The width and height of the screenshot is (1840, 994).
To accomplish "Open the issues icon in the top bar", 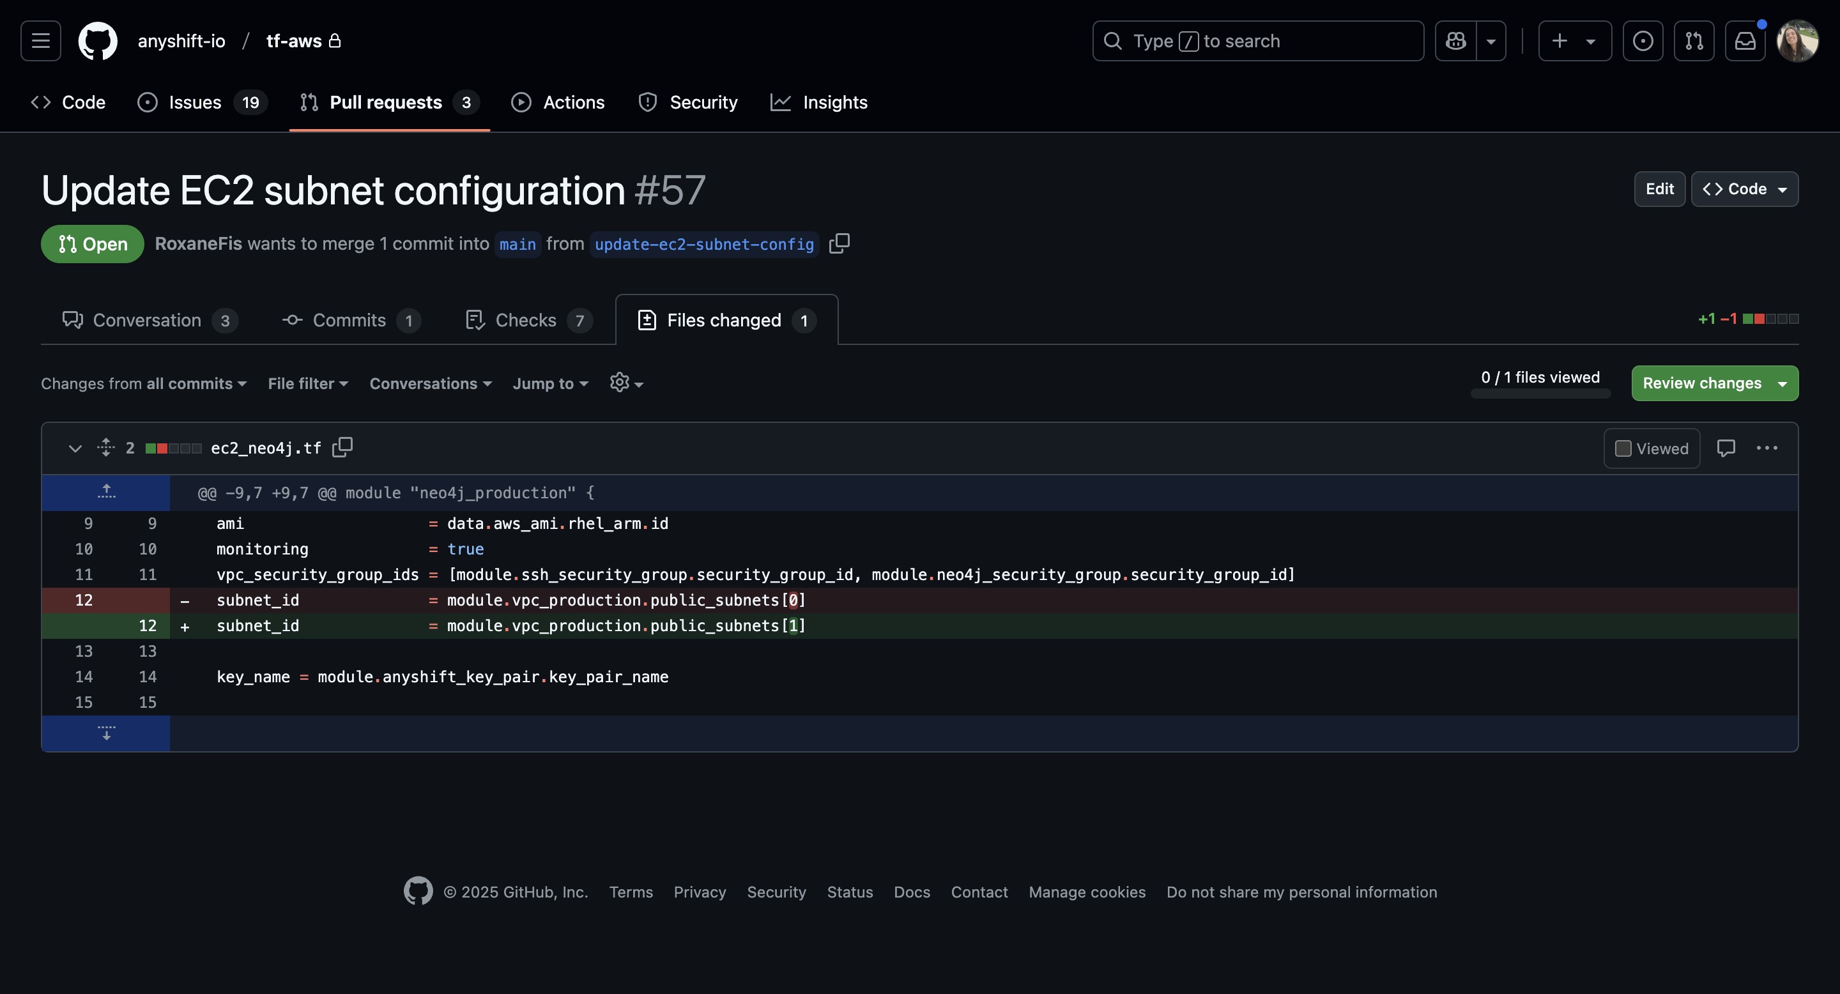I will point(1643,41).
